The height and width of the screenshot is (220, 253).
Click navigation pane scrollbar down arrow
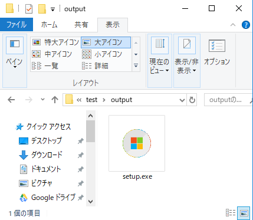(90, 201)
